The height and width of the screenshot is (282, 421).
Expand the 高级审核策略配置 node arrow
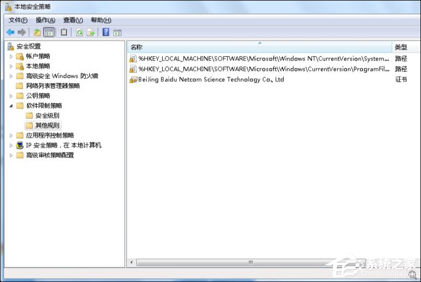[11, 155]
